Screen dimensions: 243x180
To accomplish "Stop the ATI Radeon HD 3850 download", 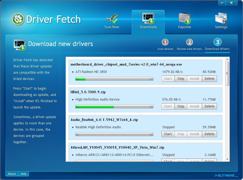I will click(x=181, y=79).
